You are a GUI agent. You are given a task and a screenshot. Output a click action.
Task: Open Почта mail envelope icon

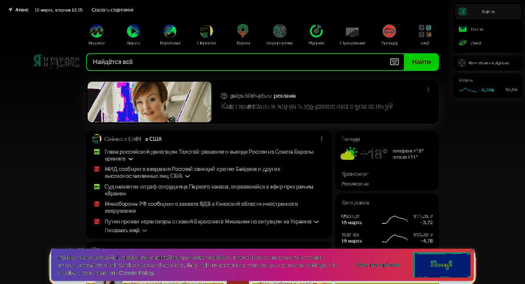click(x=463, y=29)
